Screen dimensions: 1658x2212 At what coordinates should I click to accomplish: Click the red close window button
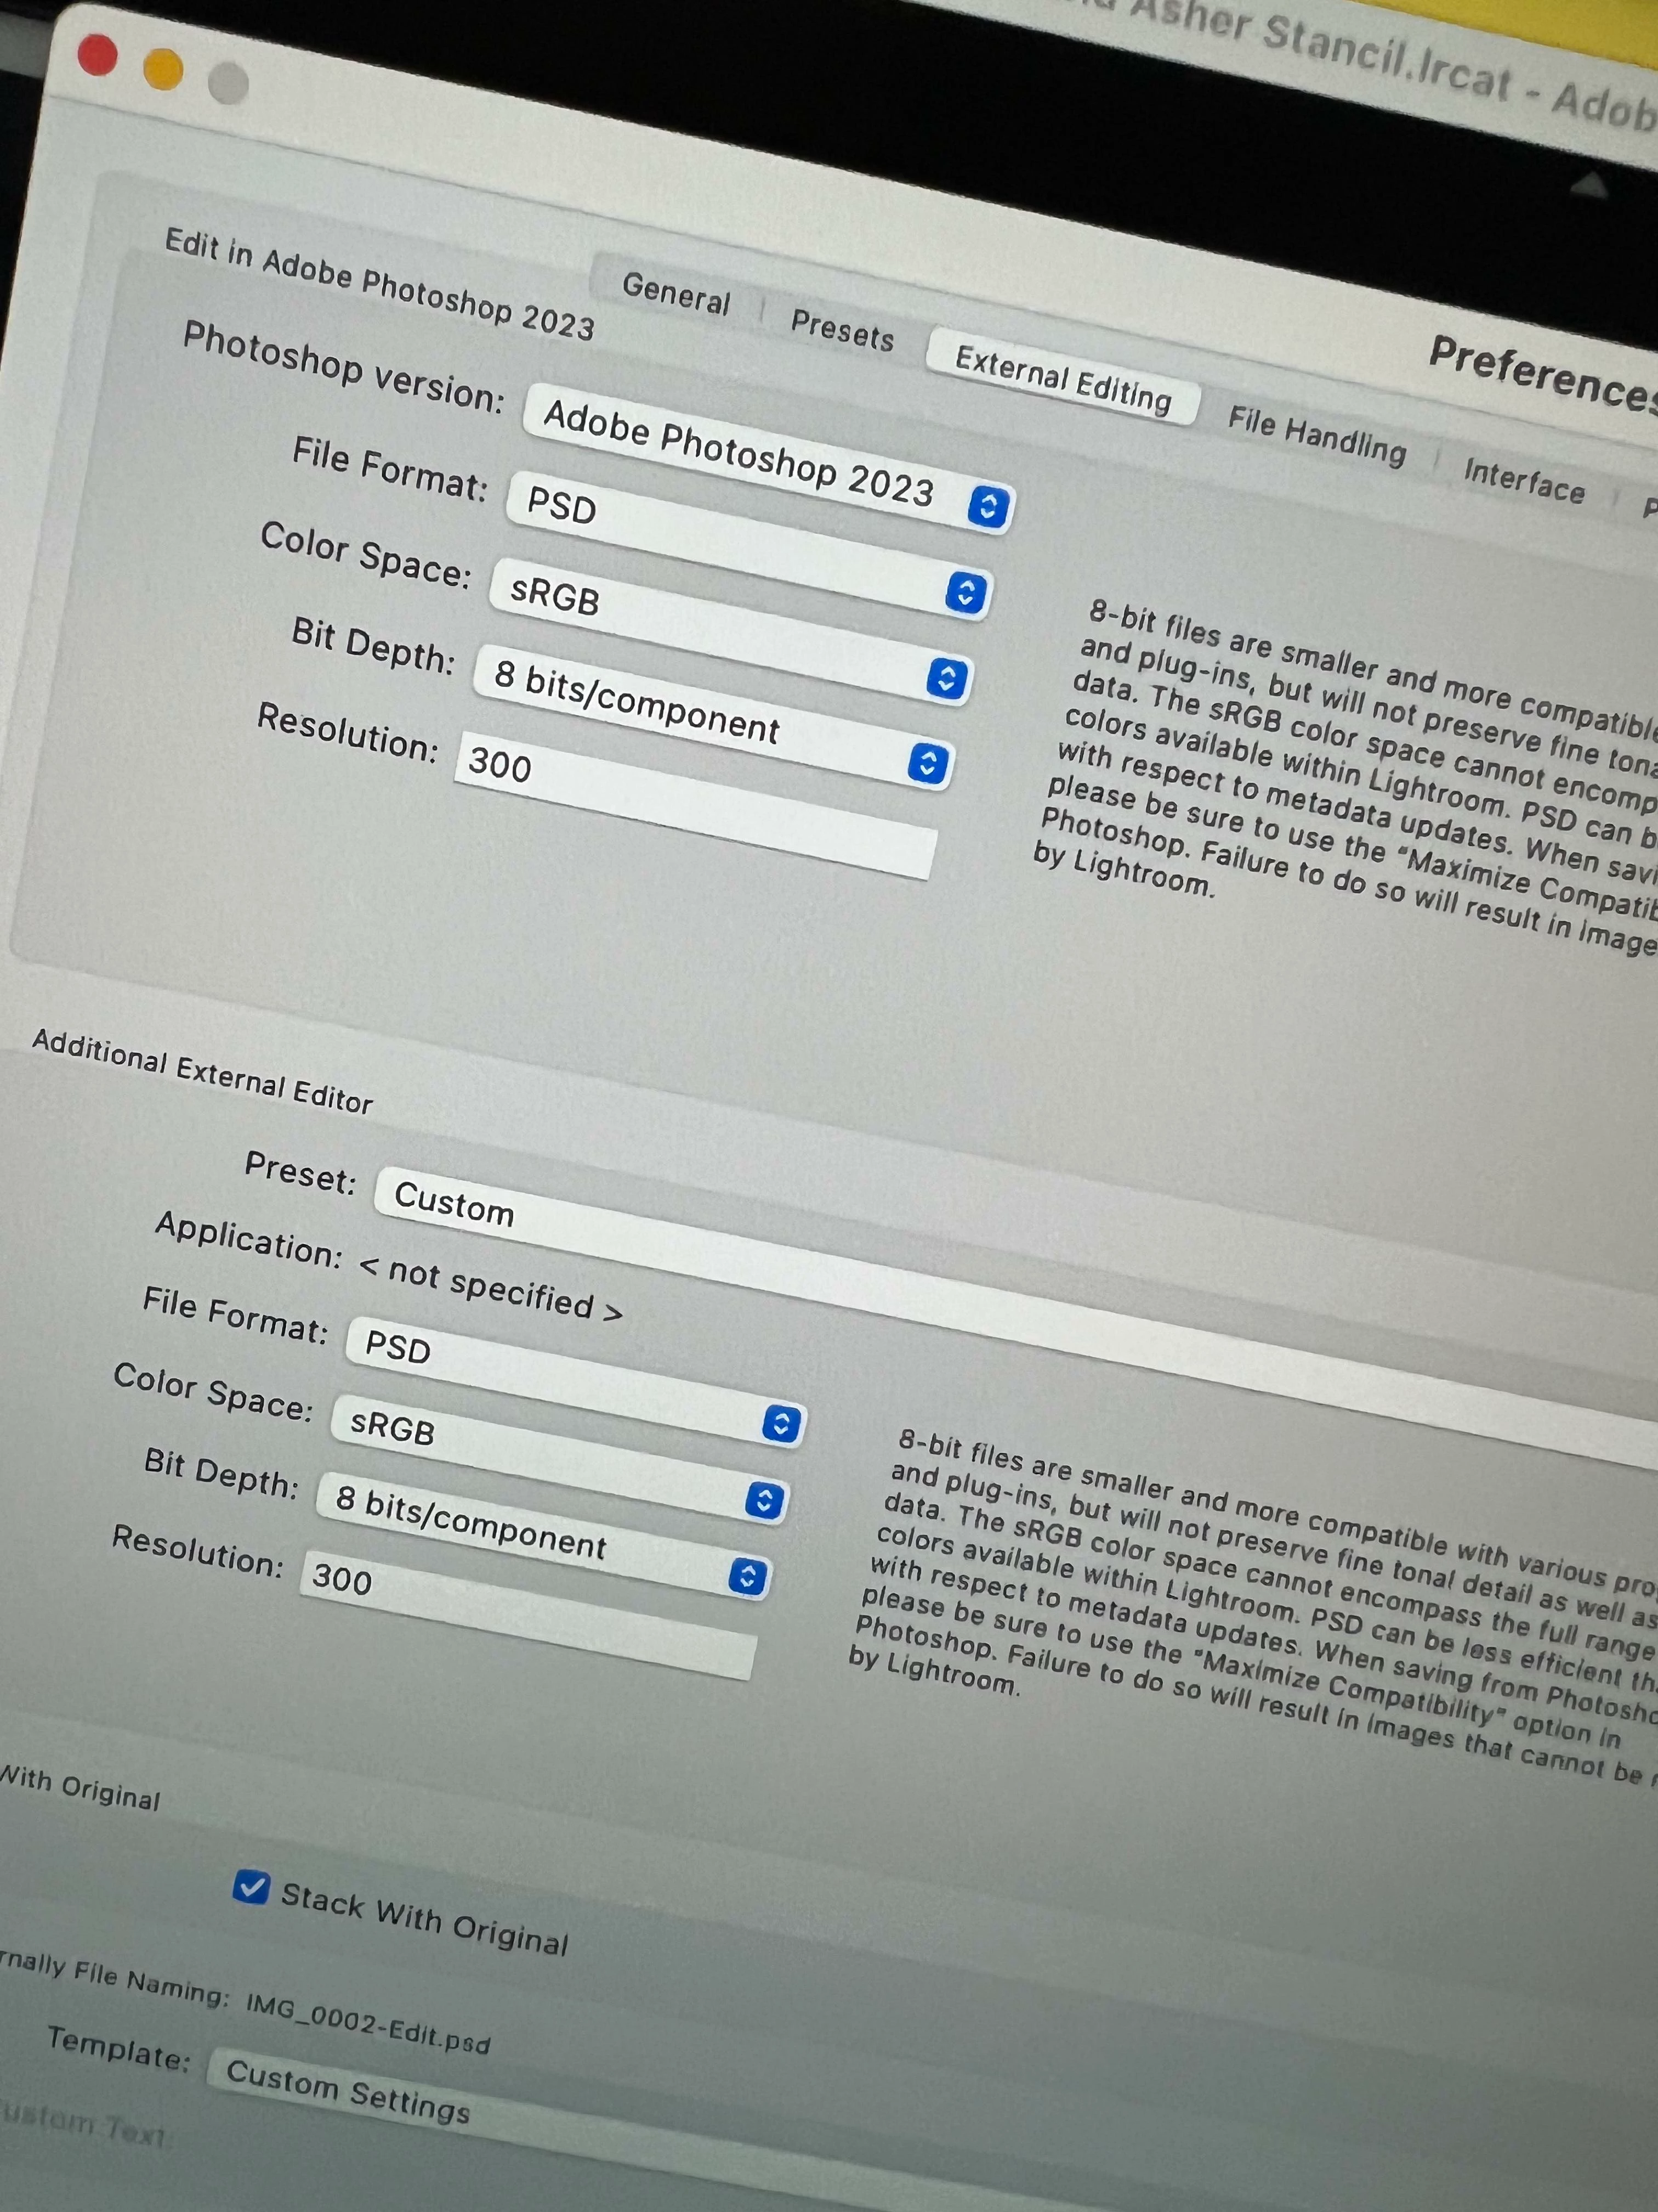click(x=97, y=55)
